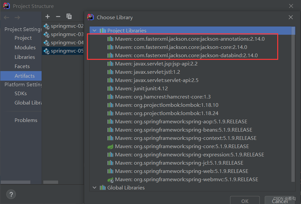
Task: Click the Add artifact plus icon
Action: 47,16
